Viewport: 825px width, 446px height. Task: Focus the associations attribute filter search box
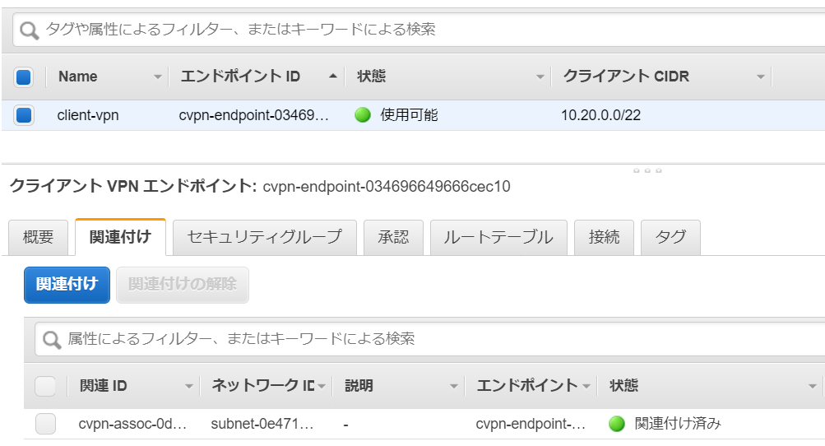click(432, 339)
